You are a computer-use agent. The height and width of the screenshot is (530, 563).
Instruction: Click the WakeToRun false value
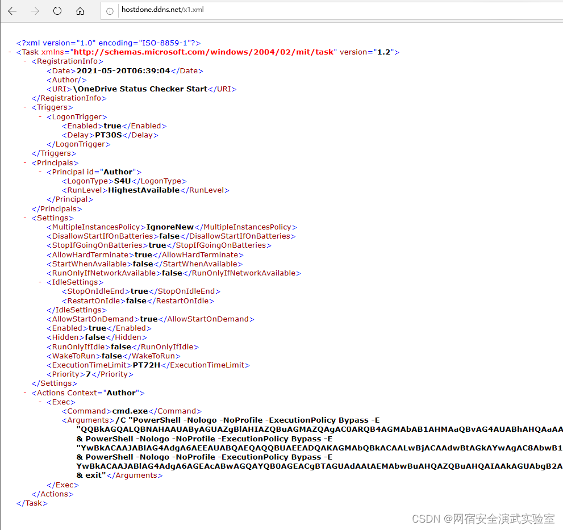pos(112,356)
